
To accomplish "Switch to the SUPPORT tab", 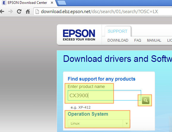I will (x=118, y=31).
